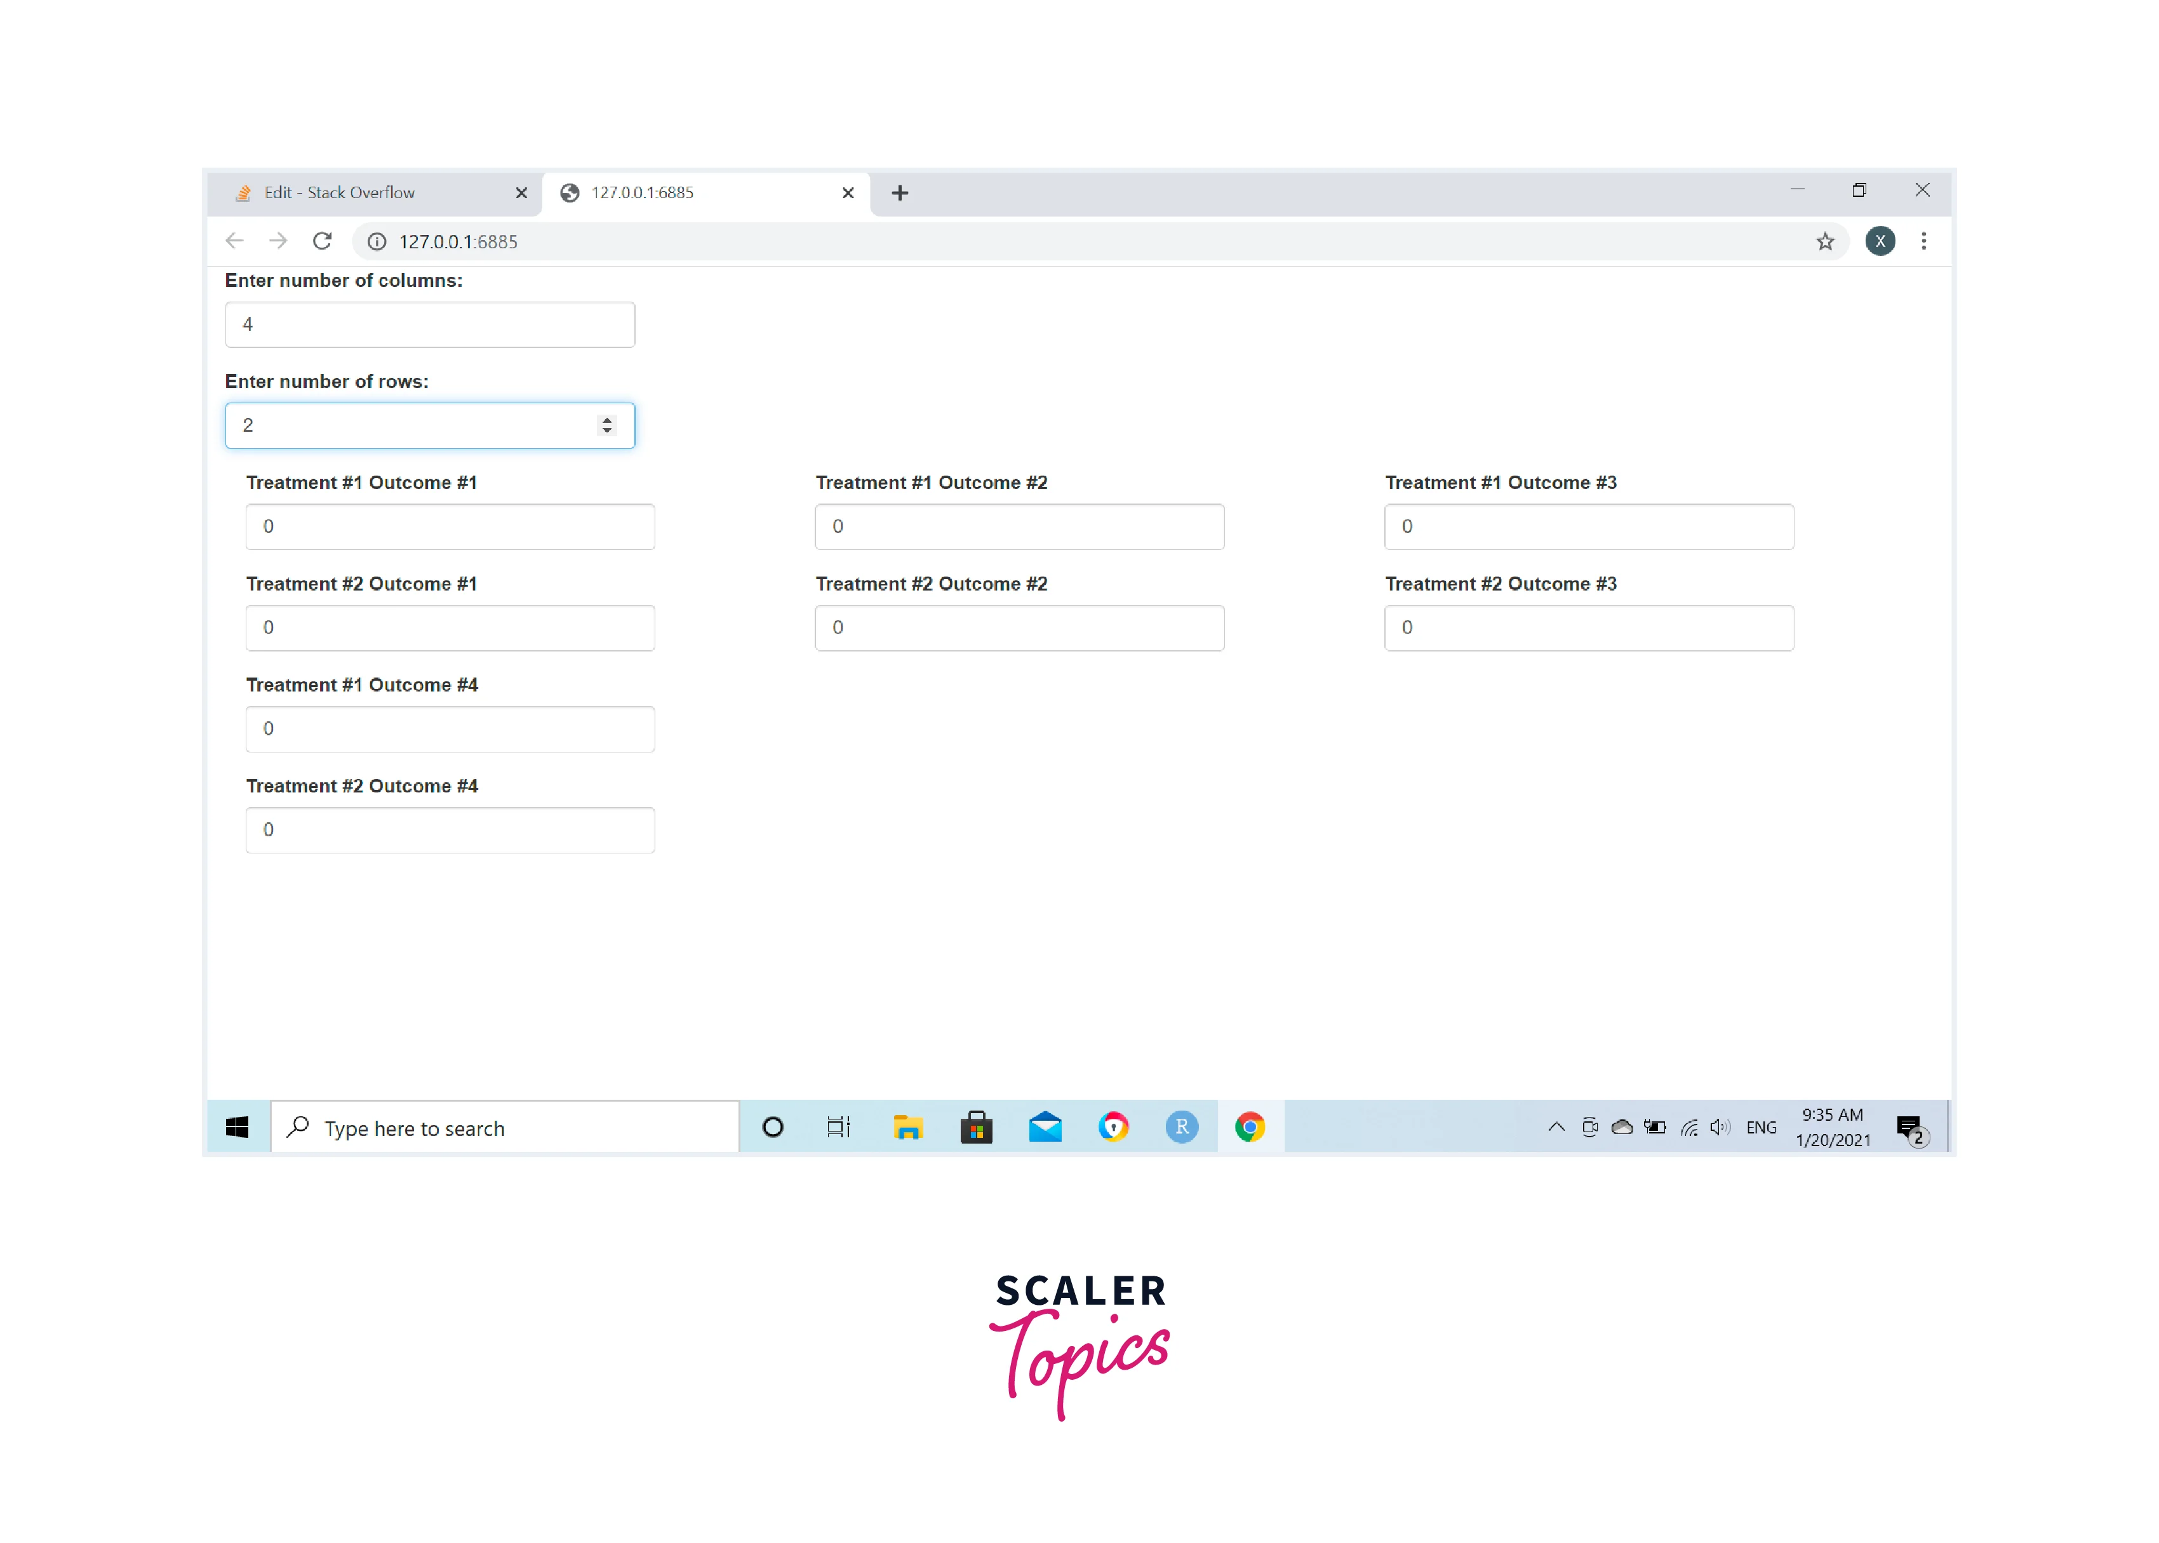Click the browser address bar URL
Screen dimensions: 2159x1543
(458, 243)
